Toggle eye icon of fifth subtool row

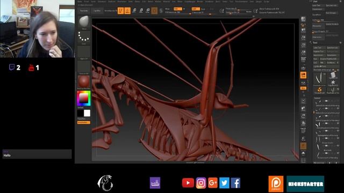(x=338, y=131)
